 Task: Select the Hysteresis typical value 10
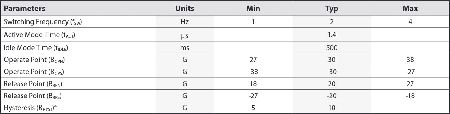(332, 108)
